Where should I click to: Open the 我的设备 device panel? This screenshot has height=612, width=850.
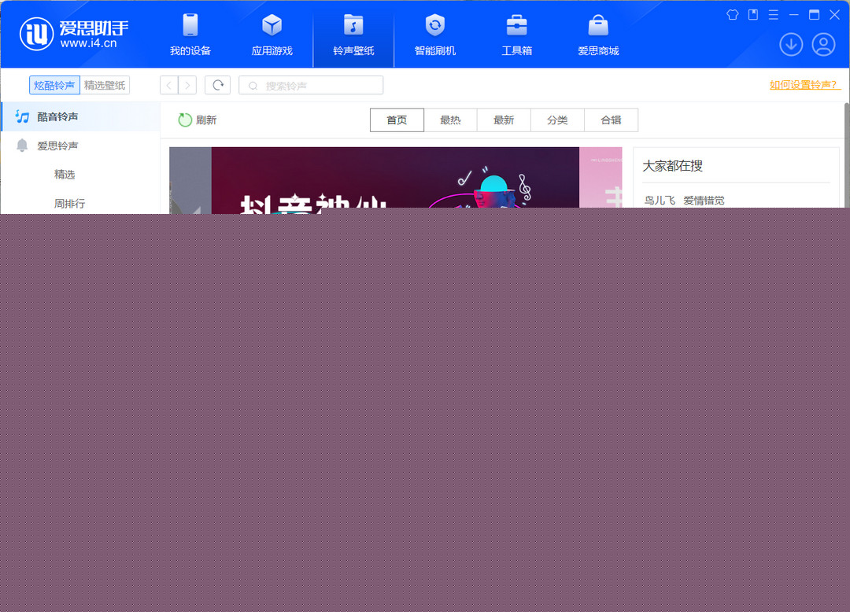pos(189,34)
